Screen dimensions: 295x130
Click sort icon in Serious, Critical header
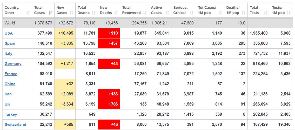click(x=192, y=13)
